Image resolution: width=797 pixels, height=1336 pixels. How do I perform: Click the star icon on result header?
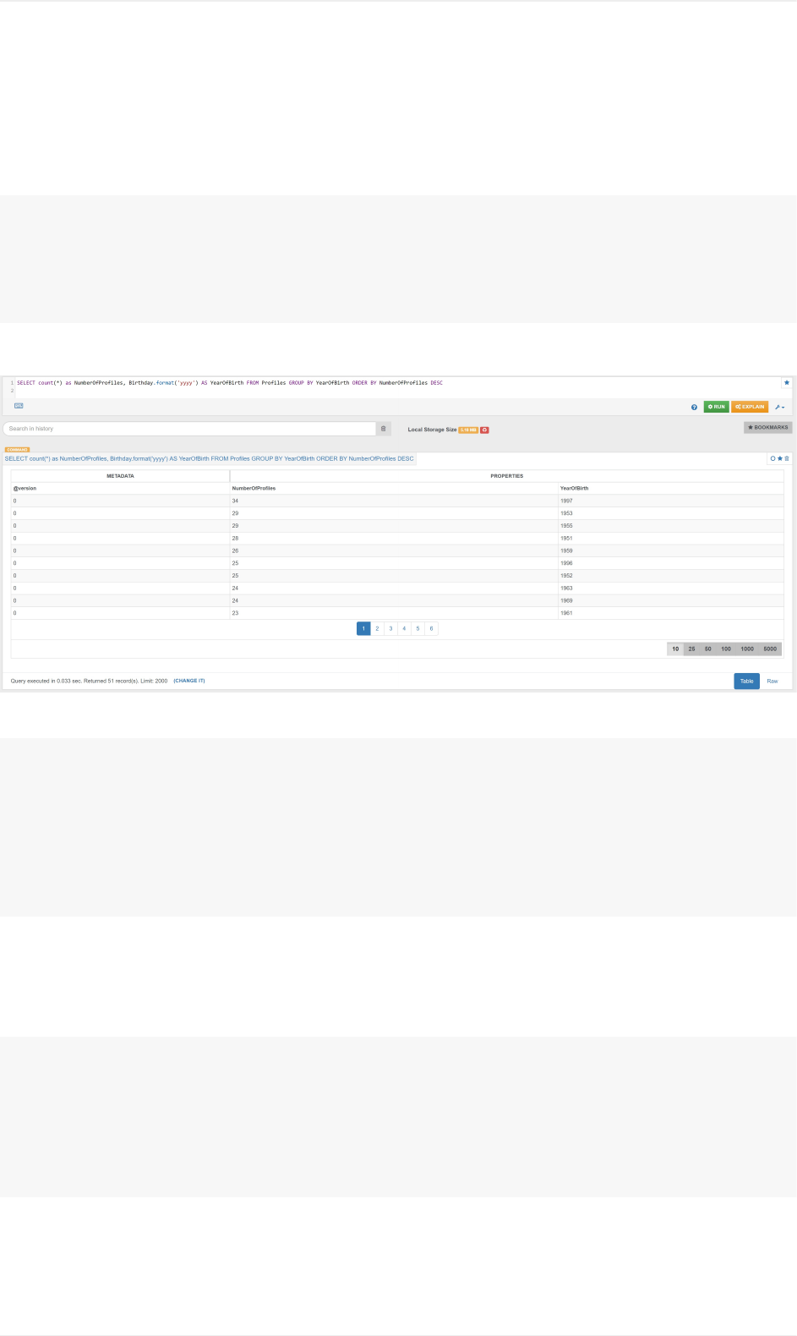780,458
